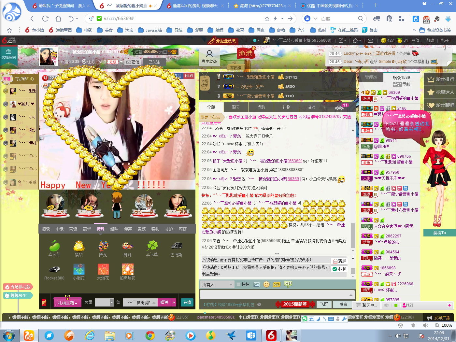The width and height of the screenshot is (456, 342).
Task: Switch to the 游戏 games tab
Action: [x=312, y=107]
